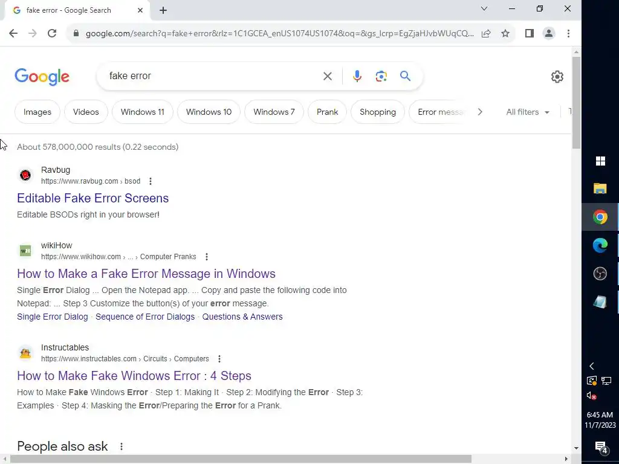Open more options for the wikiHow result
This screenshot has width=619, height=464.
(207, 257)
